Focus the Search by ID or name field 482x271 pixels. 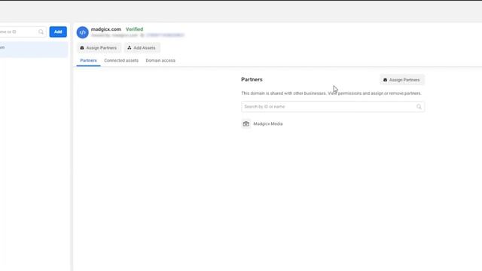(x=333, y=107)
